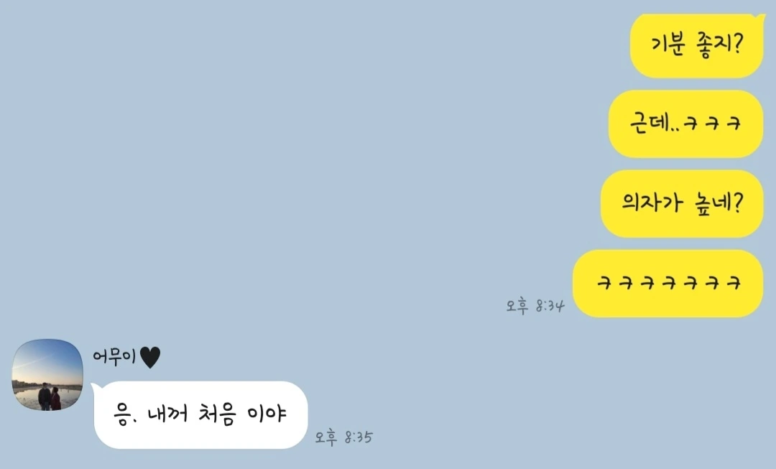Select the '근데..ㅋㅋㅋ' yellow bubble
The height and width of the screenshot is (469, 776).
click(686, 124)
